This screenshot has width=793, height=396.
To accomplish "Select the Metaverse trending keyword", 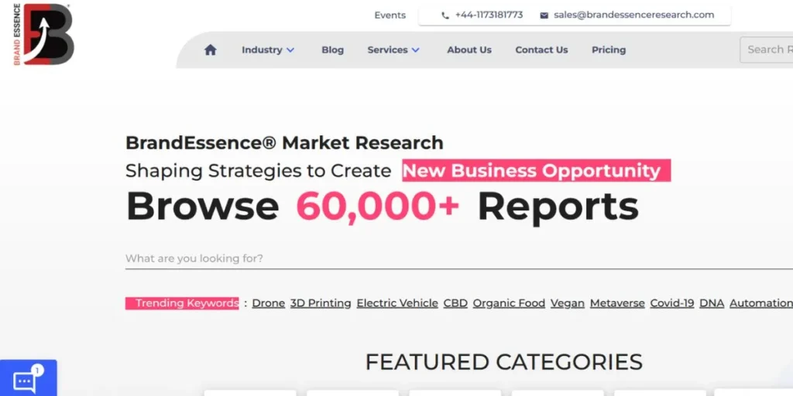I will (x=617, y=303).
